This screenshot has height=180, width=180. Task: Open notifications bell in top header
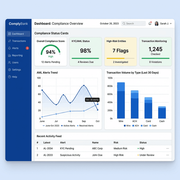150,24
